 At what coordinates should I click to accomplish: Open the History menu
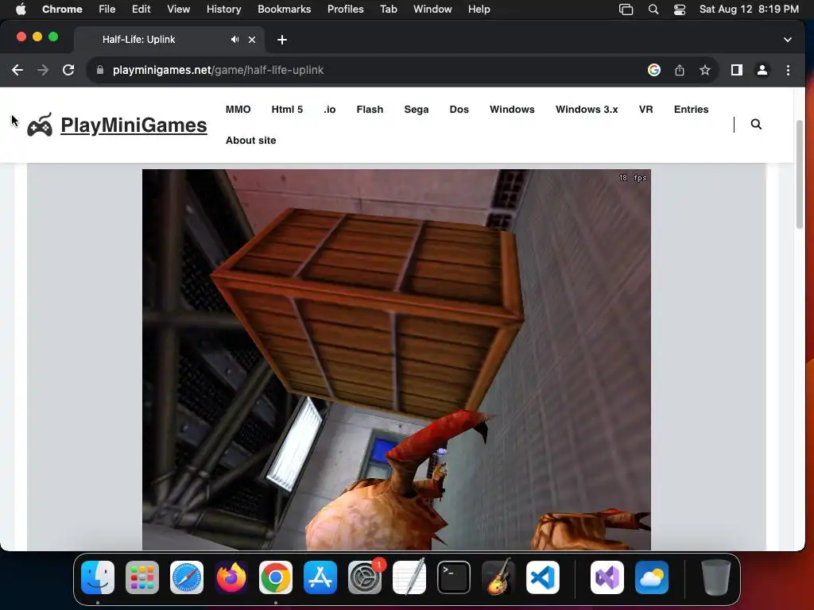pos(223,10)
